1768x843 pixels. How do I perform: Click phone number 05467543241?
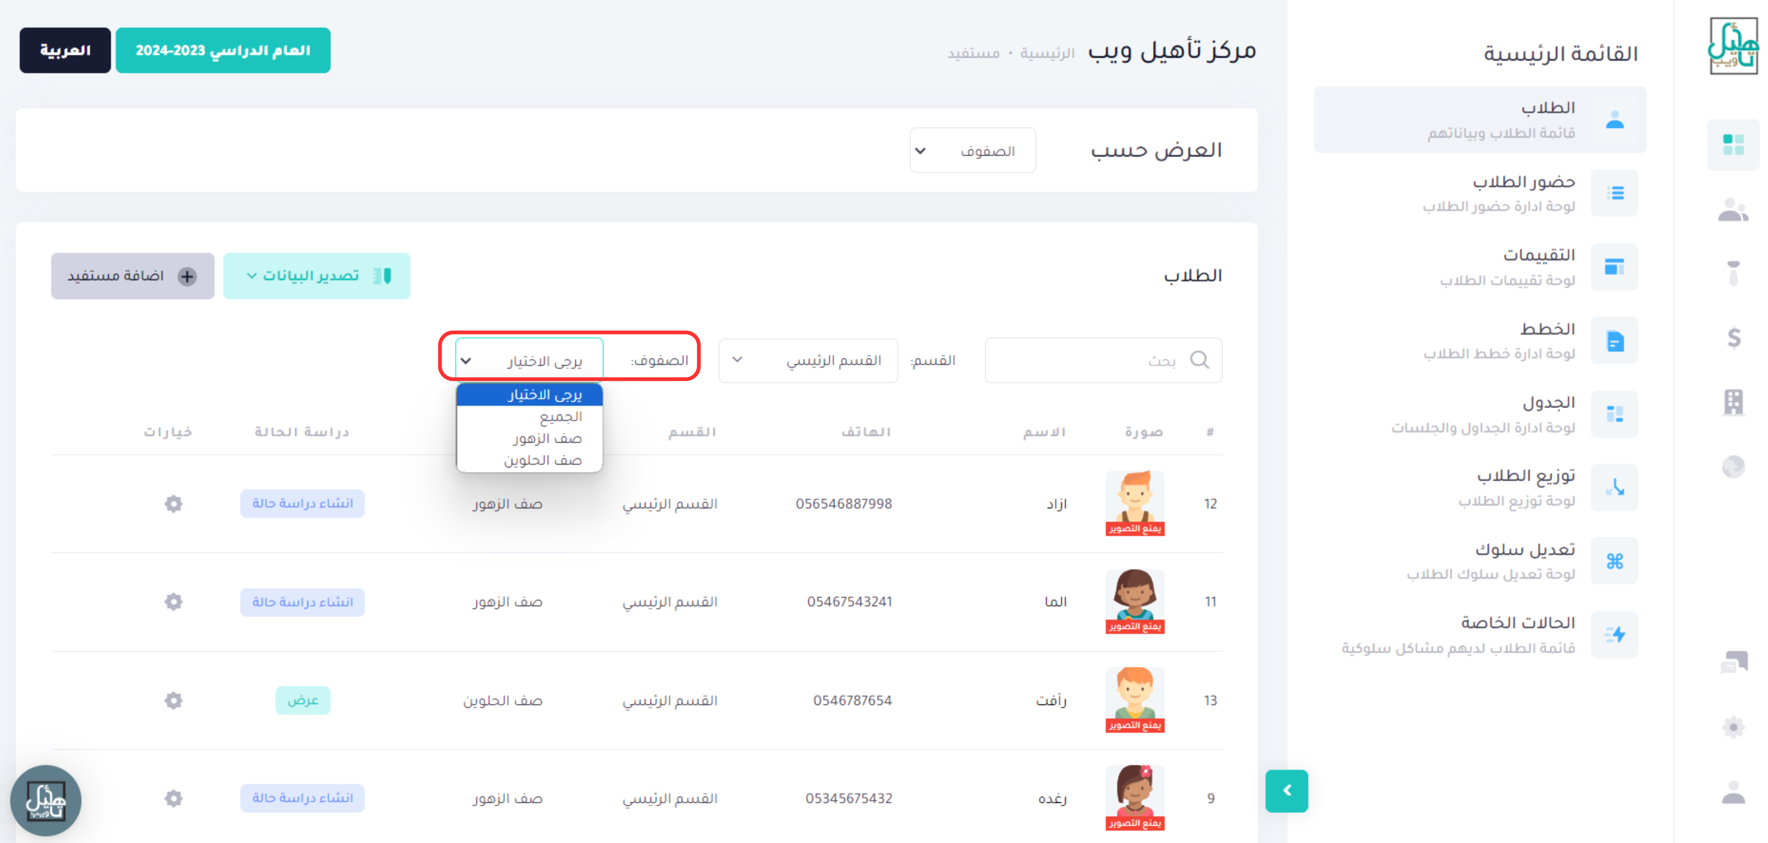coord(850,602)
